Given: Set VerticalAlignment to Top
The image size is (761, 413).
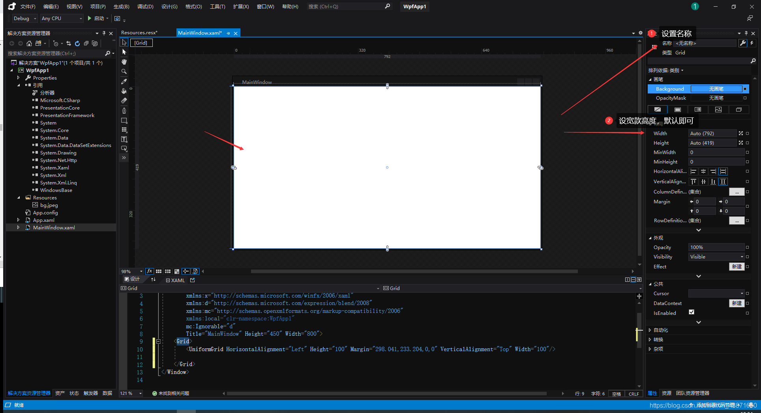Looking at the screenshot, I should 694,182.
